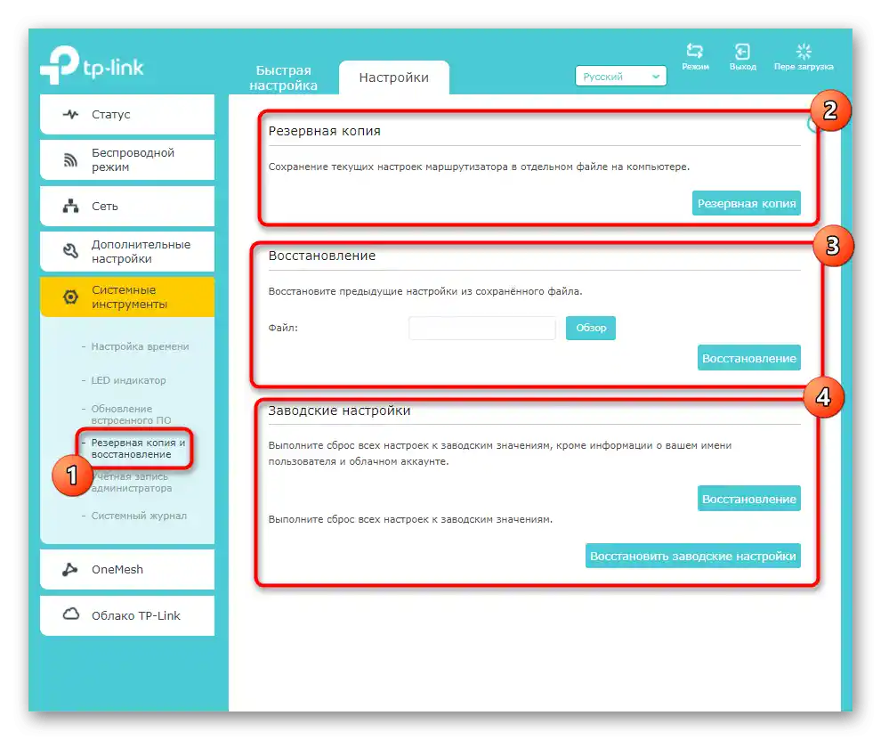This screenshot has width=881, height=740.
Task: Open LED индикатор submenu item
Action: [x=128, y=380]
